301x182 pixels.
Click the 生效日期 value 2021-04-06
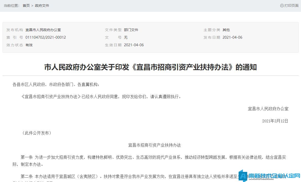(x=134, y=45)
